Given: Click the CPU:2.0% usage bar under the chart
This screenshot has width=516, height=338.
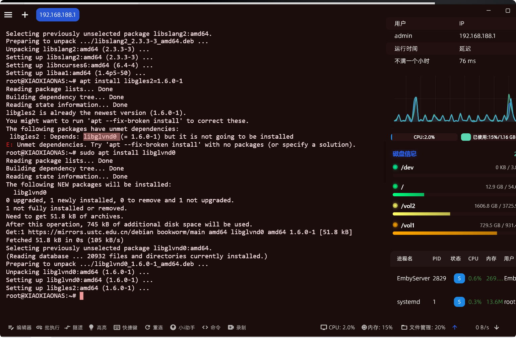Looking at the screenshot, I should click(x=424, y=137).
